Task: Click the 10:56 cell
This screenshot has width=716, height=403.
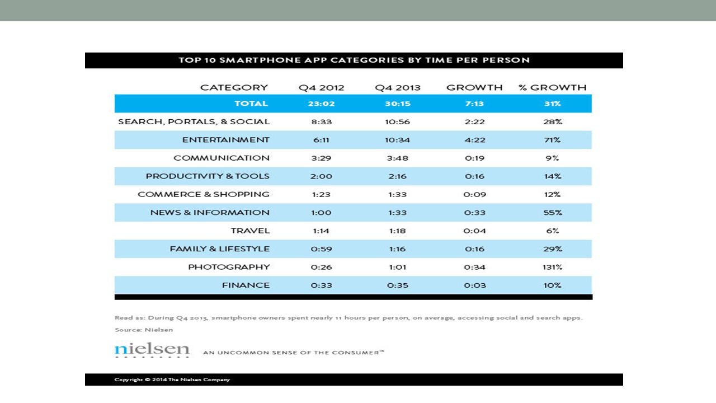Action: tap(397, 121)
